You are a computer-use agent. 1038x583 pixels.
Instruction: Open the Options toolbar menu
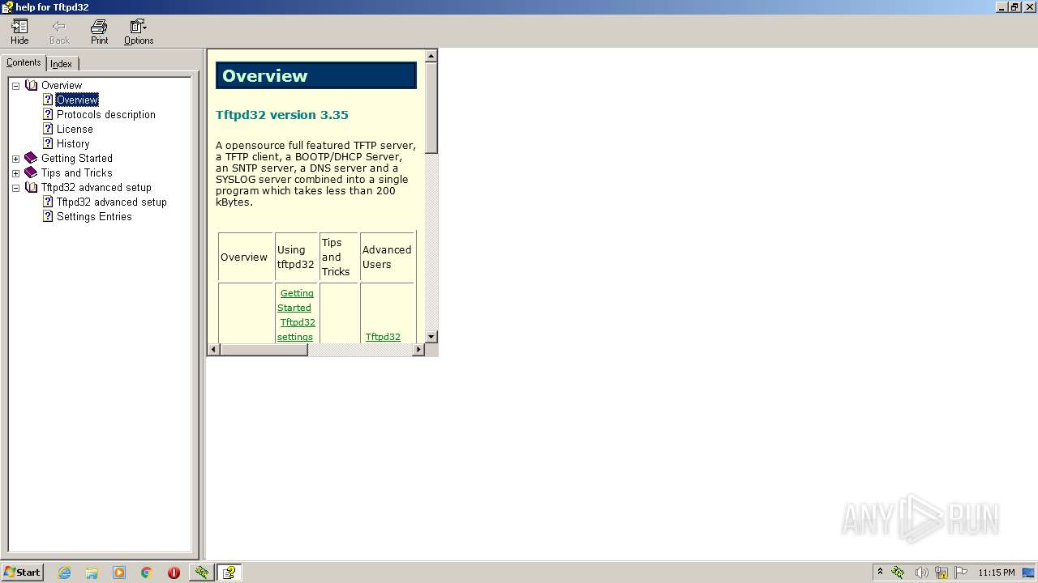(139, 32)
